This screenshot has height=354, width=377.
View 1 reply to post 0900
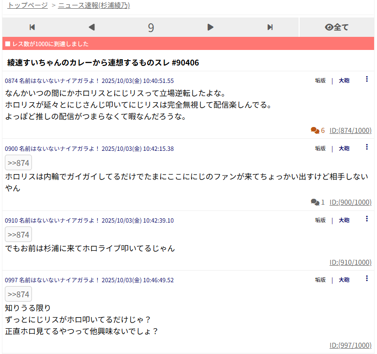tap(317, 202)
